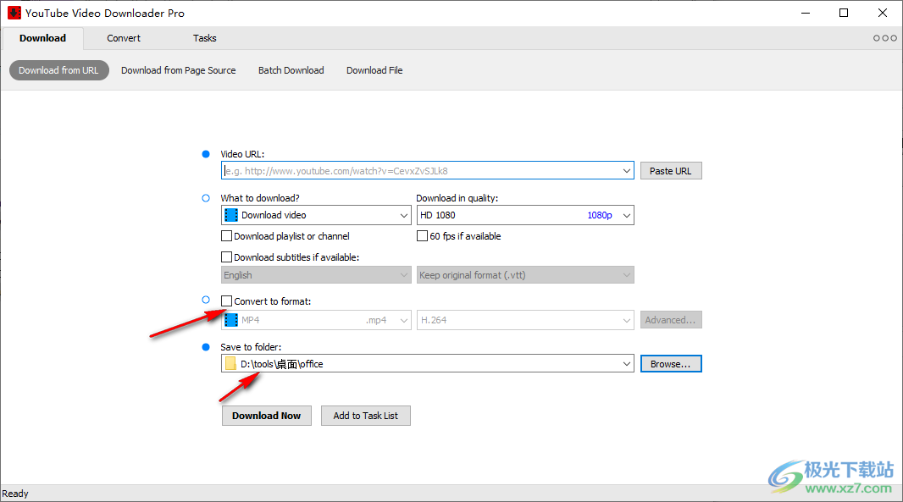The width and height of the screenshot is (903, 502).
Task: Click the D:\tools save folder path field
Action: (429, 364)
